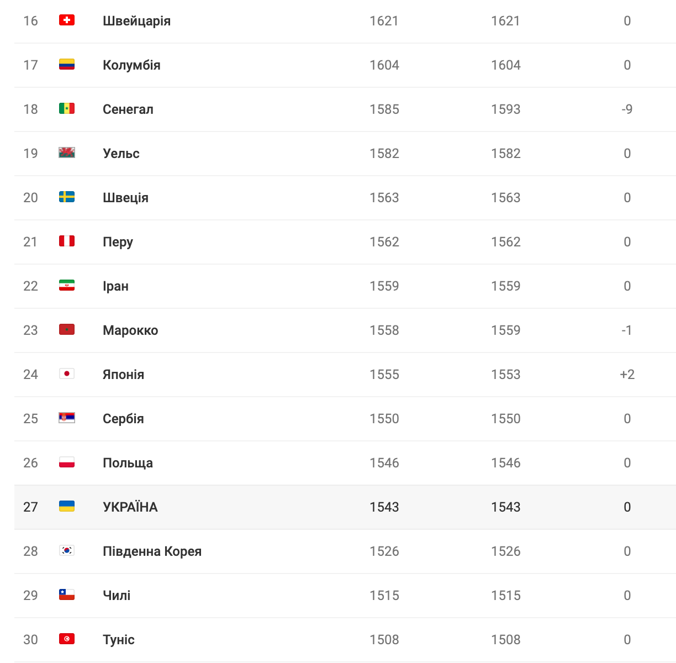Viewport: 676px width, 663px height.
Task: Click Japan's +2 points change value
Action: (627, 375)
